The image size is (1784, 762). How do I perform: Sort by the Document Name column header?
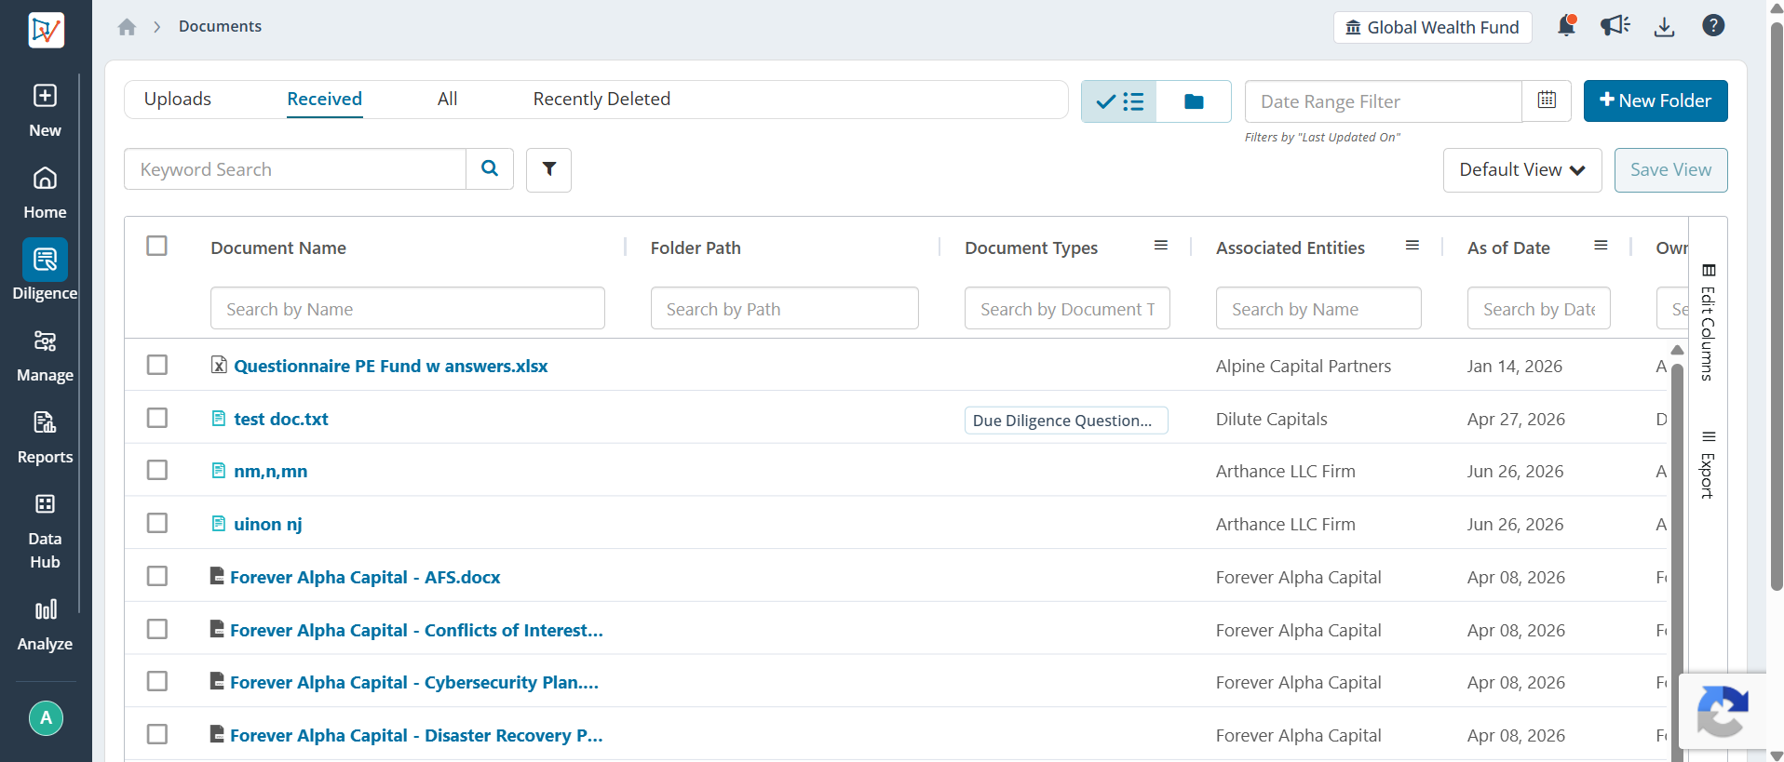coord(278,247)
